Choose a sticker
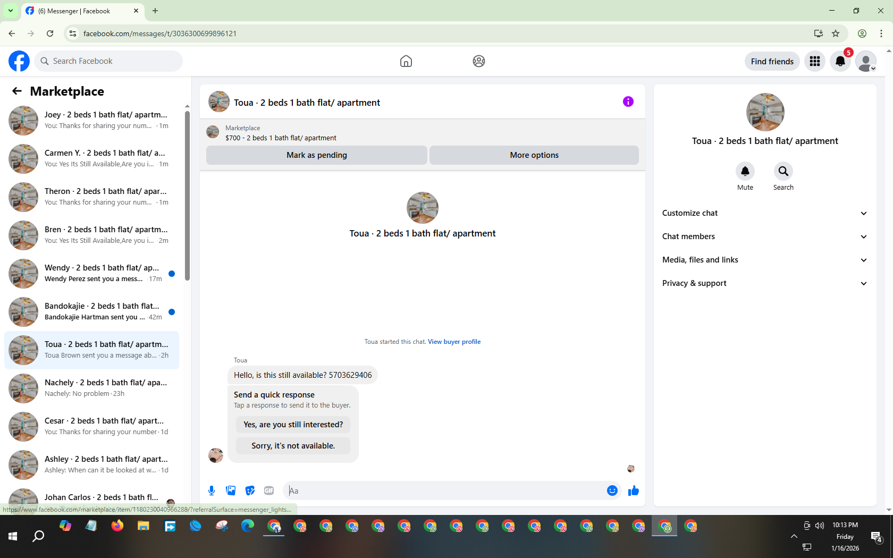The width and height of the screenshot is (893, 558). click(x=250, y=491)
